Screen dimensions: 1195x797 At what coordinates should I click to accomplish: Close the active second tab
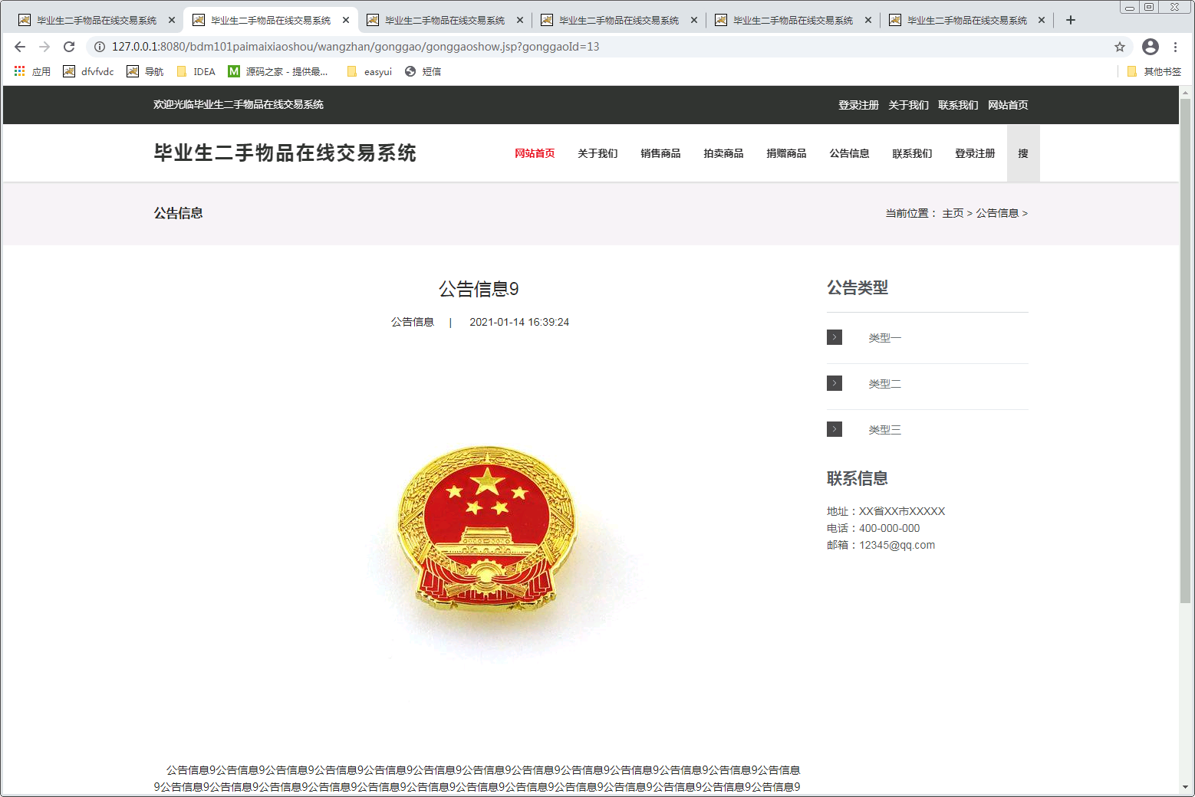pyautogui.click(x=346, y=20)
